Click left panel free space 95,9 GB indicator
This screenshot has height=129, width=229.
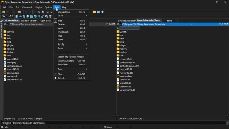click(109, 24)
